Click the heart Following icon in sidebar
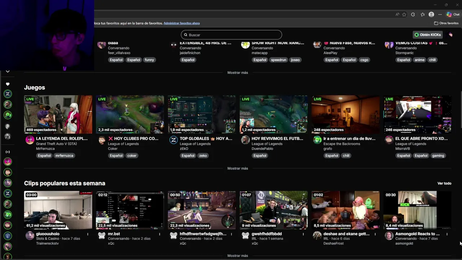The width and height of the screenshot is (462, 260). click(x=8, y=84)
